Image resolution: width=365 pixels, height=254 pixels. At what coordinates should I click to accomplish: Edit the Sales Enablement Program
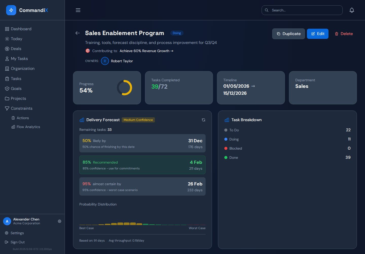(x=318, y=34)
